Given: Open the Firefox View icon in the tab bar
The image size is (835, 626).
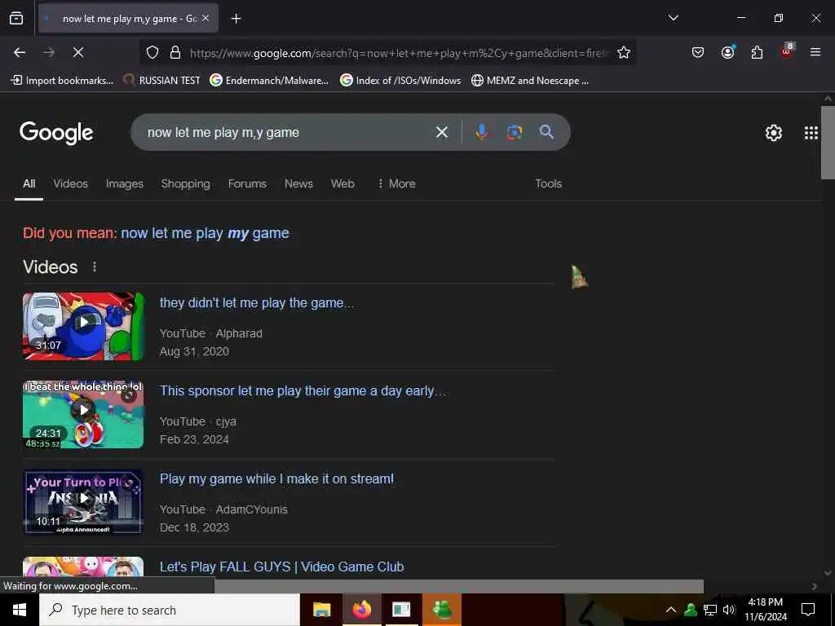Looking at the screenshot, I should click(x=16, y=18).
